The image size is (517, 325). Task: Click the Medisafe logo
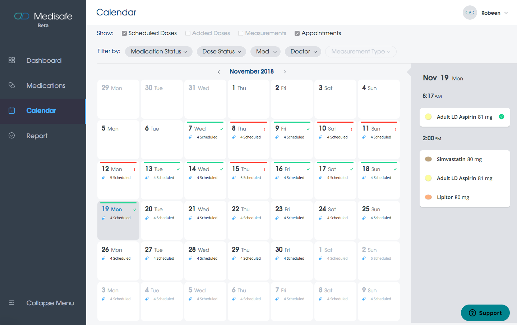(x=43, y=16)
